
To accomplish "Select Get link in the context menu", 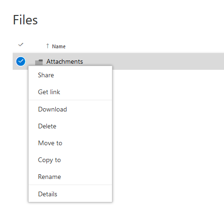I will [x=70, y=92].
